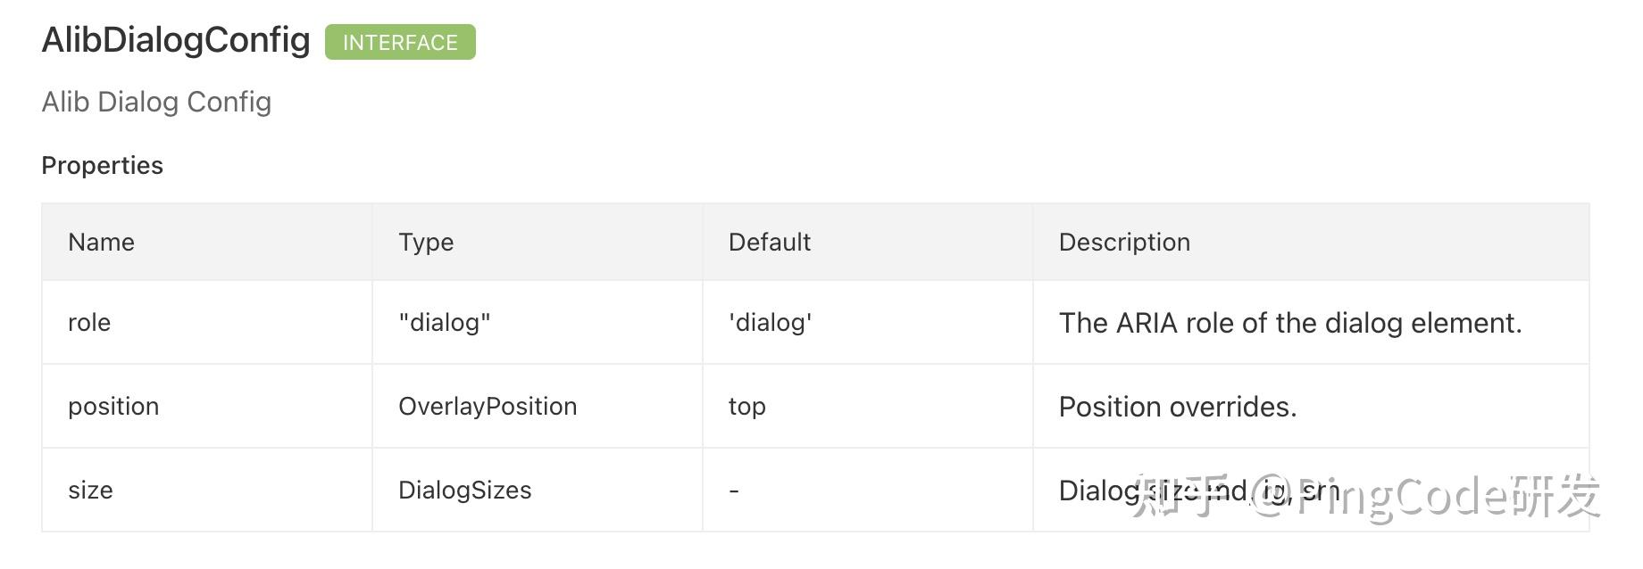
Task: Click the top default value
Action: (x=747, y=407)
